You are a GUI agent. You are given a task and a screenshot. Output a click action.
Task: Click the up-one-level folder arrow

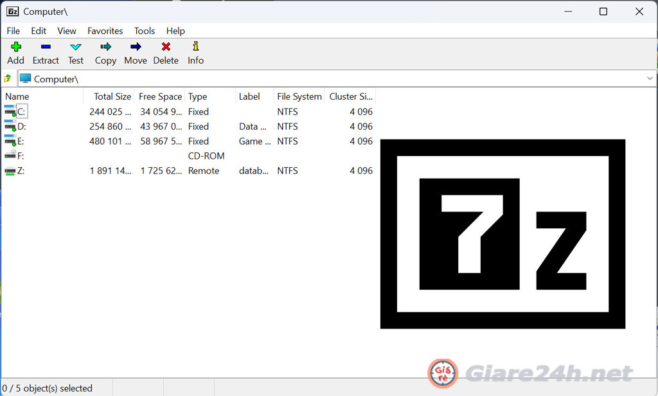point(8,78)
